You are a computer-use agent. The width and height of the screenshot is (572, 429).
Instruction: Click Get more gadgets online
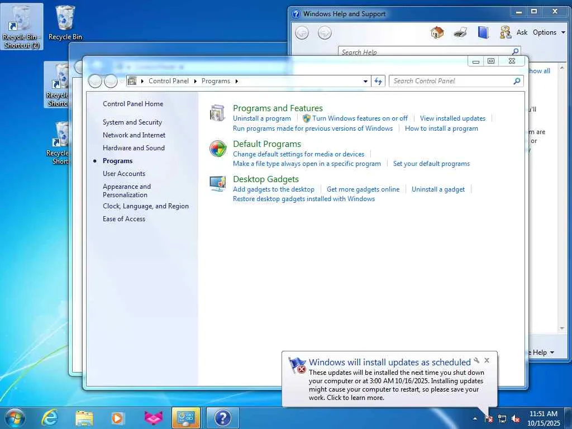(x=363, y=189)
